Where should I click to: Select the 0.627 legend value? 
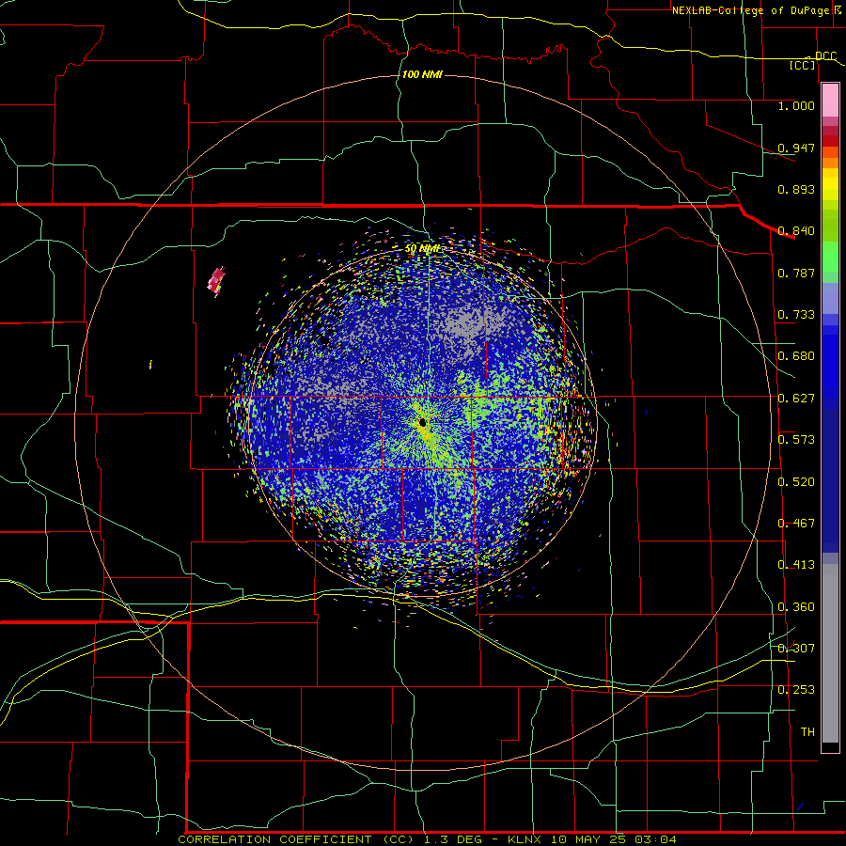pos(796,399)
